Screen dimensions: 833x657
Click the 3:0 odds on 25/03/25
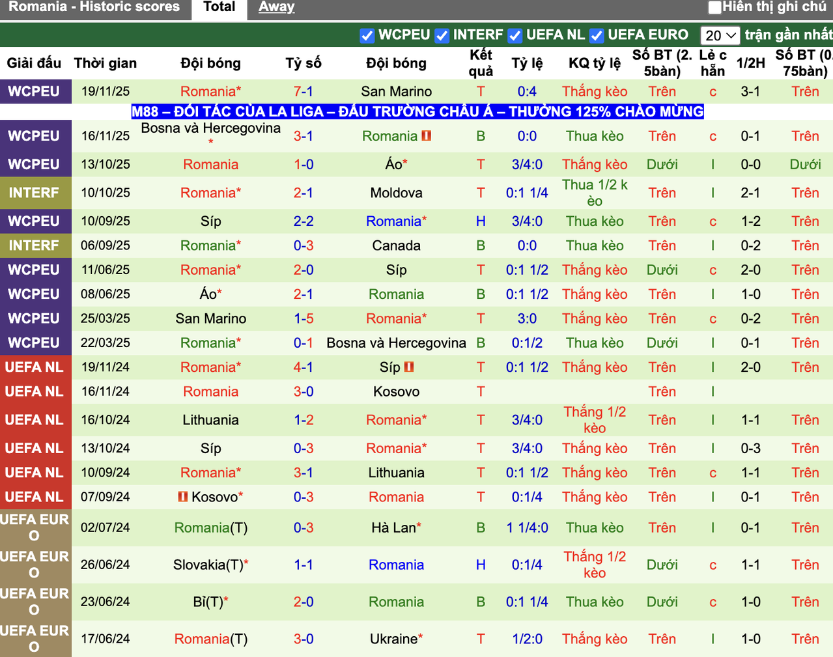coord(527,318)
